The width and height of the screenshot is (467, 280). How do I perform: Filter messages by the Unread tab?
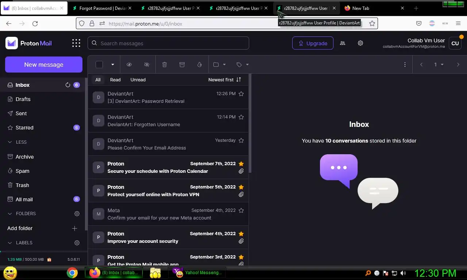click(138, 79)
